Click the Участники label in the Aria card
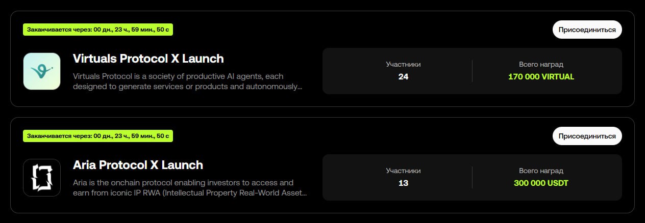 pyautogui.click(x=403, y=171)
